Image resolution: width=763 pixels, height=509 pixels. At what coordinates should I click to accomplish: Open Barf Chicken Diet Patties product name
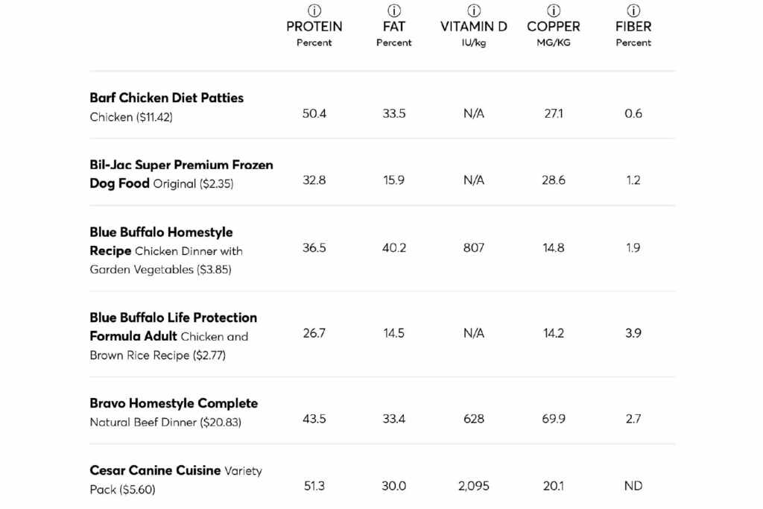[x=166, y=98]
